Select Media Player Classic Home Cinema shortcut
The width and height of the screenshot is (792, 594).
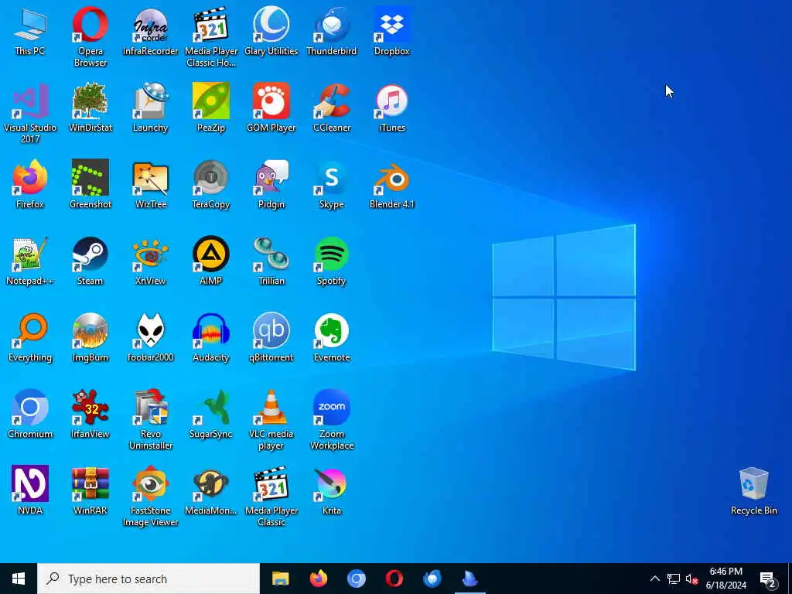click(211, 37)
